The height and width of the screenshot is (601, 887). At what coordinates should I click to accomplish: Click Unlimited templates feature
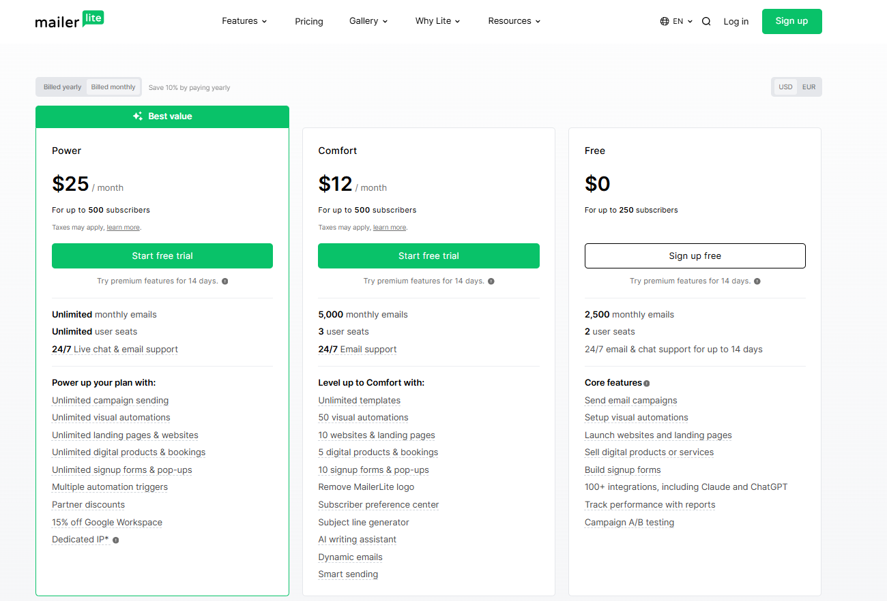click(360, 401)
